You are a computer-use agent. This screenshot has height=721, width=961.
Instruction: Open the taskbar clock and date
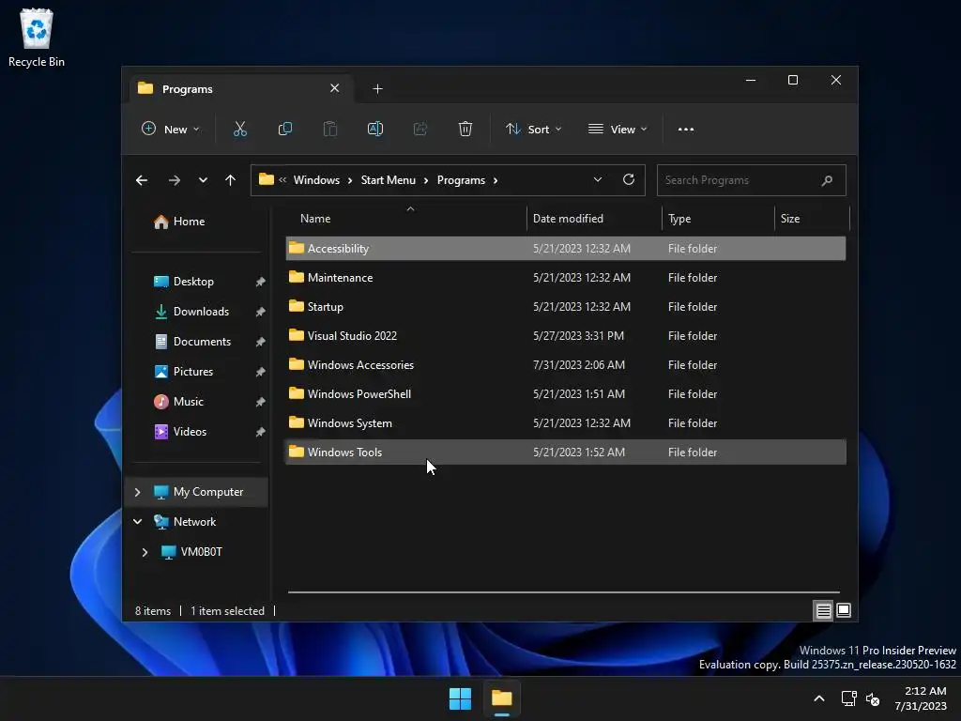point(922,698)
